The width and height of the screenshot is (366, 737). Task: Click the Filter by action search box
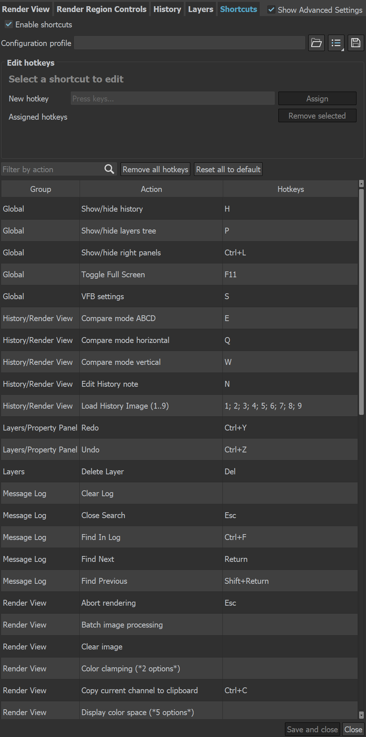point(51,169)
